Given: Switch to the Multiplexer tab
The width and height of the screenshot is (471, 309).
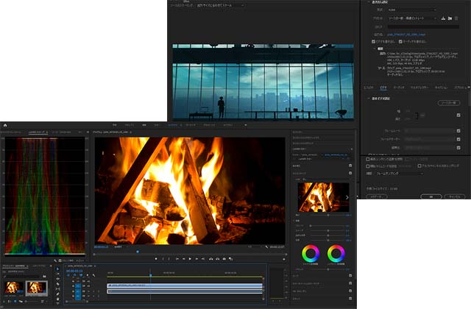Looking at the screenshot, I should (x=419, y=88).
